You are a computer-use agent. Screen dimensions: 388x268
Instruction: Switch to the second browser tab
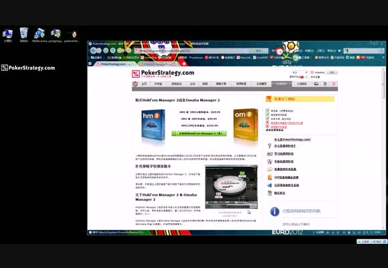(x=159, y=64)
